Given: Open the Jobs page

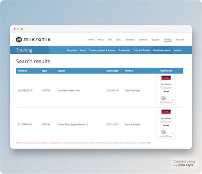Looking at the screenshot, I should pos(118,39).
